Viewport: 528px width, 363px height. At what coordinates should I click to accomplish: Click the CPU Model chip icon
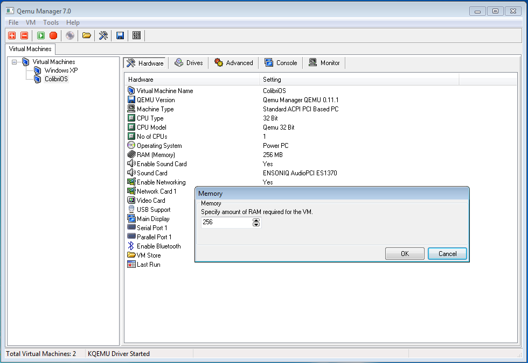[x=131, y=127]
